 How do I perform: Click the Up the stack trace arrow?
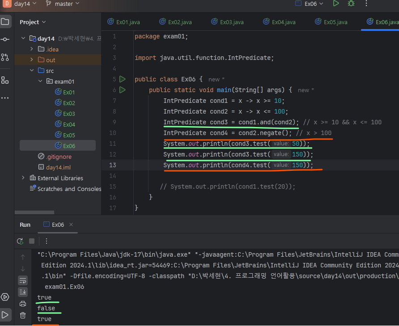click(23, 257)
